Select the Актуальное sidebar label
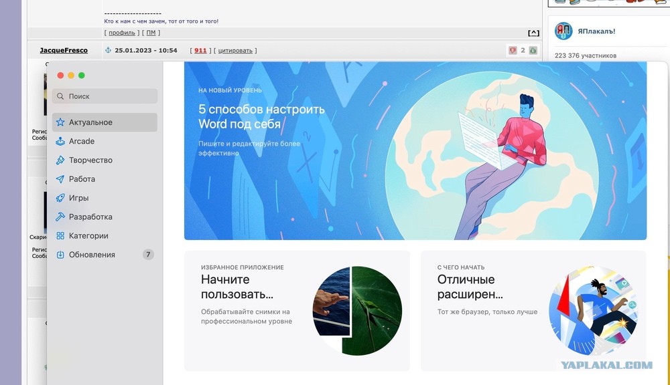The width and height of the screenshot is (670, 385). click(90, 122)
